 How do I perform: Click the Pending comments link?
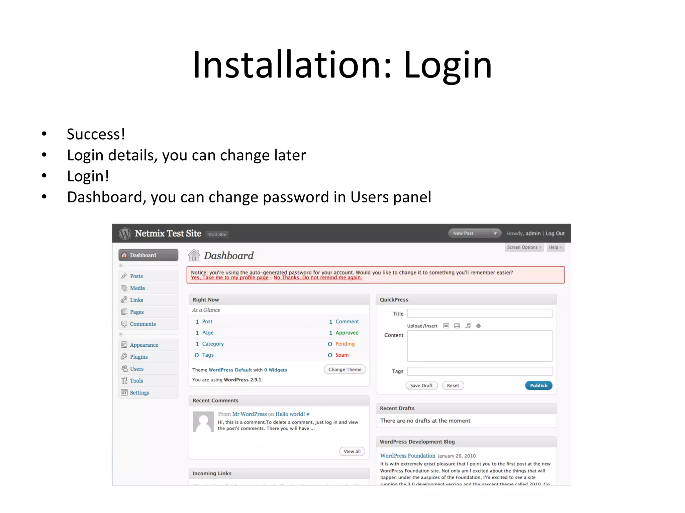pos(345,344)
